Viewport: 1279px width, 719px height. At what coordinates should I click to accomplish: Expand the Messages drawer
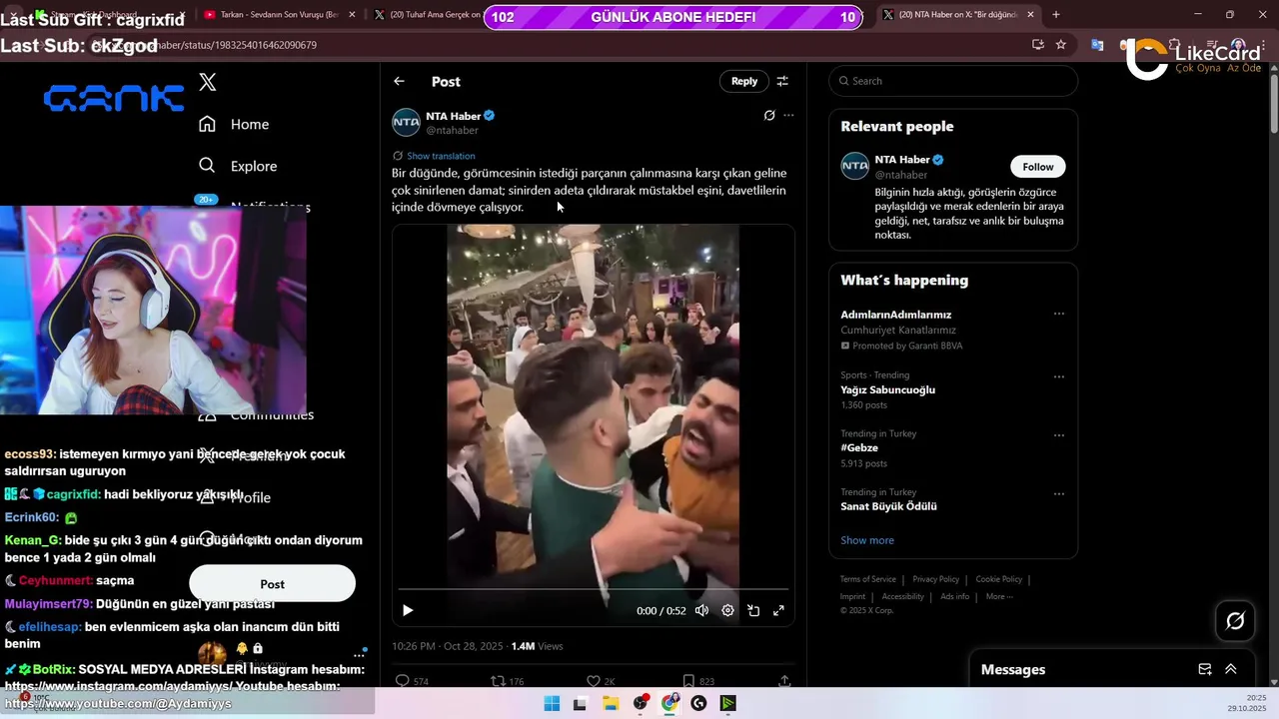pos(1231,669)
